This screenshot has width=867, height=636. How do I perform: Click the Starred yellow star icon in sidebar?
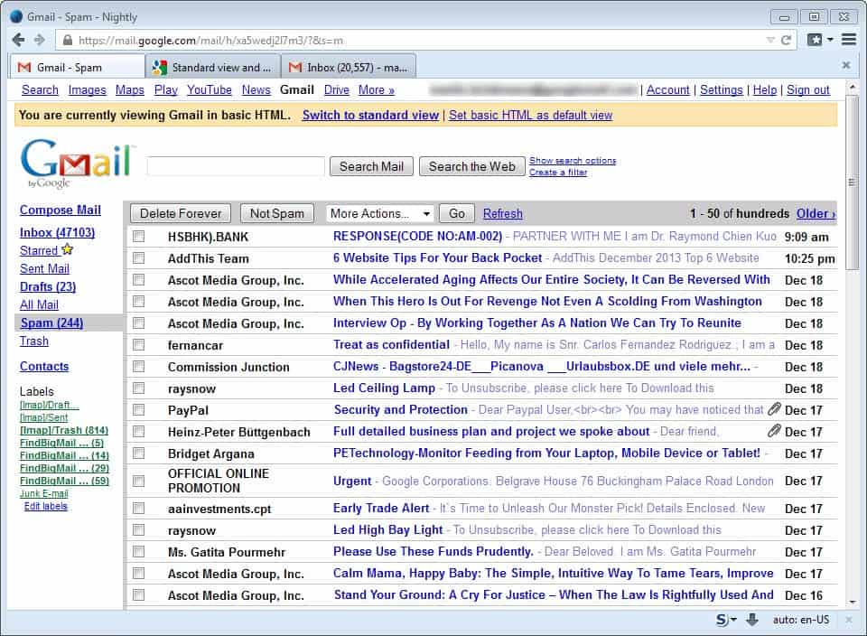[x=68, y=249]
